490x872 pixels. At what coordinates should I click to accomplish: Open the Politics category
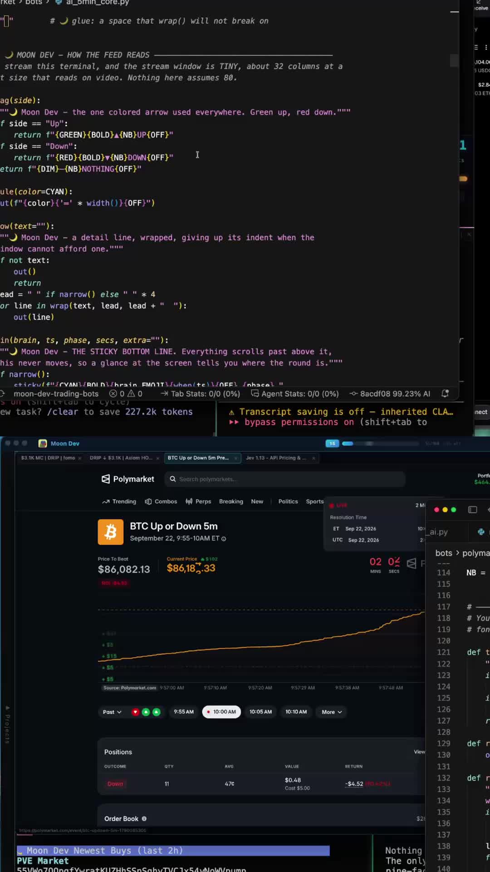pos(288,502)
